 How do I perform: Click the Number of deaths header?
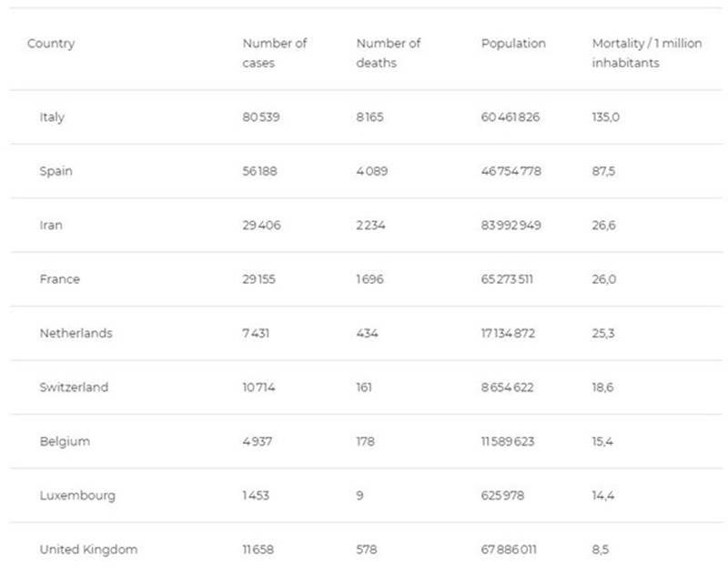(389, 53)
